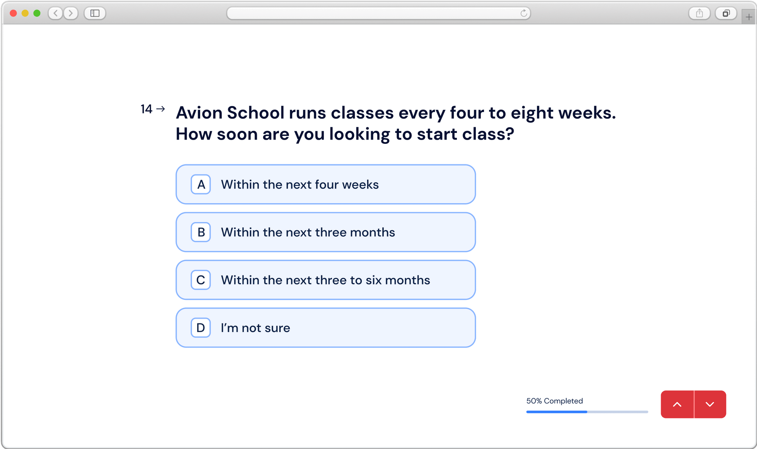Click the browser forward navigation arrow

tap(70, 13)
